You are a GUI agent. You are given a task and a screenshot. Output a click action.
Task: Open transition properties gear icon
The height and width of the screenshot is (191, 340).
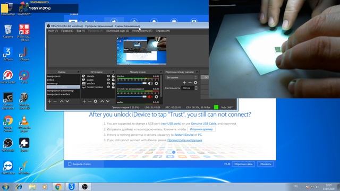pyautogui.click(x=195, y=83)
